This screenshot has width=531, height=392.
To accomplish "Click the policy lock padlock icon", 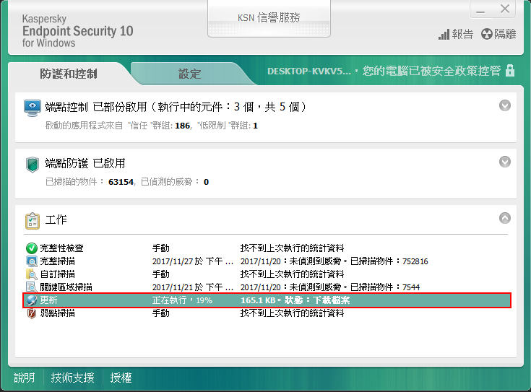I will click(509, 71).
